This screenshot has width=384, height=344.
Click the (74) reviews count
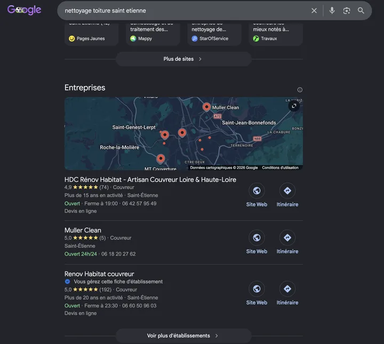tap(104, 187)
